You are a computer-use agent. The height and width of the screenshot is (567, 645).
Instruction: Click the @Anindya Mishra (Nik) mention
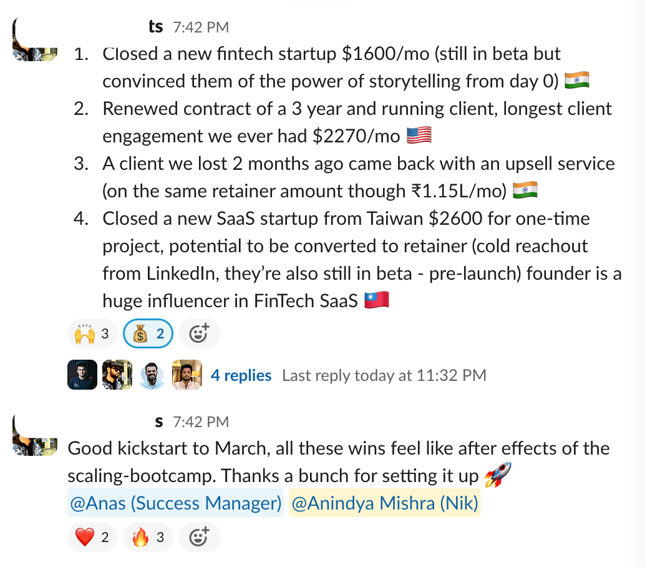(x=384, y=504)
